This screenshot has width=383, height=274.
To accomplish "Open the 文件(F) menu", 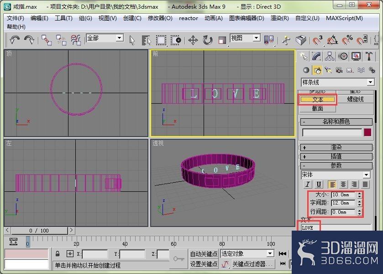I will click(x=16, y=18).
